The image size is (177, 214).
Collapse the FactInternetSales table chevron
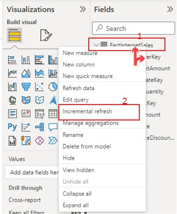coord(97,45)
